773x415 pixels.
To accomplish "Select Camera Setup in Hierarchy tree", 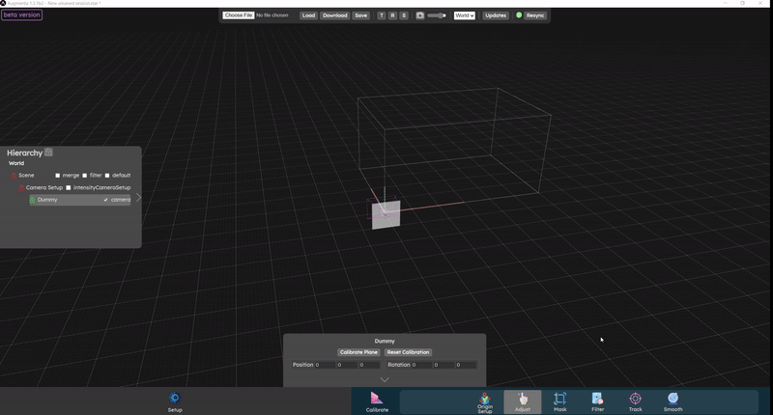I will (44, 188).
